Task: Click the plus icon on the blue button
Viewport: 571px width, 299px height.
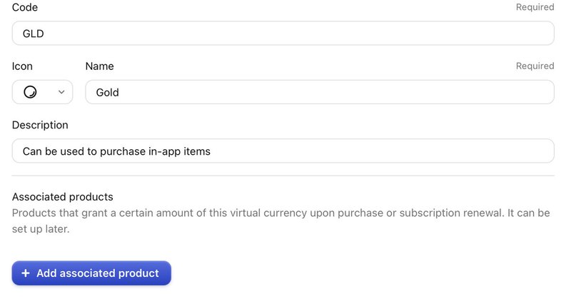Action: click(26, 273)
